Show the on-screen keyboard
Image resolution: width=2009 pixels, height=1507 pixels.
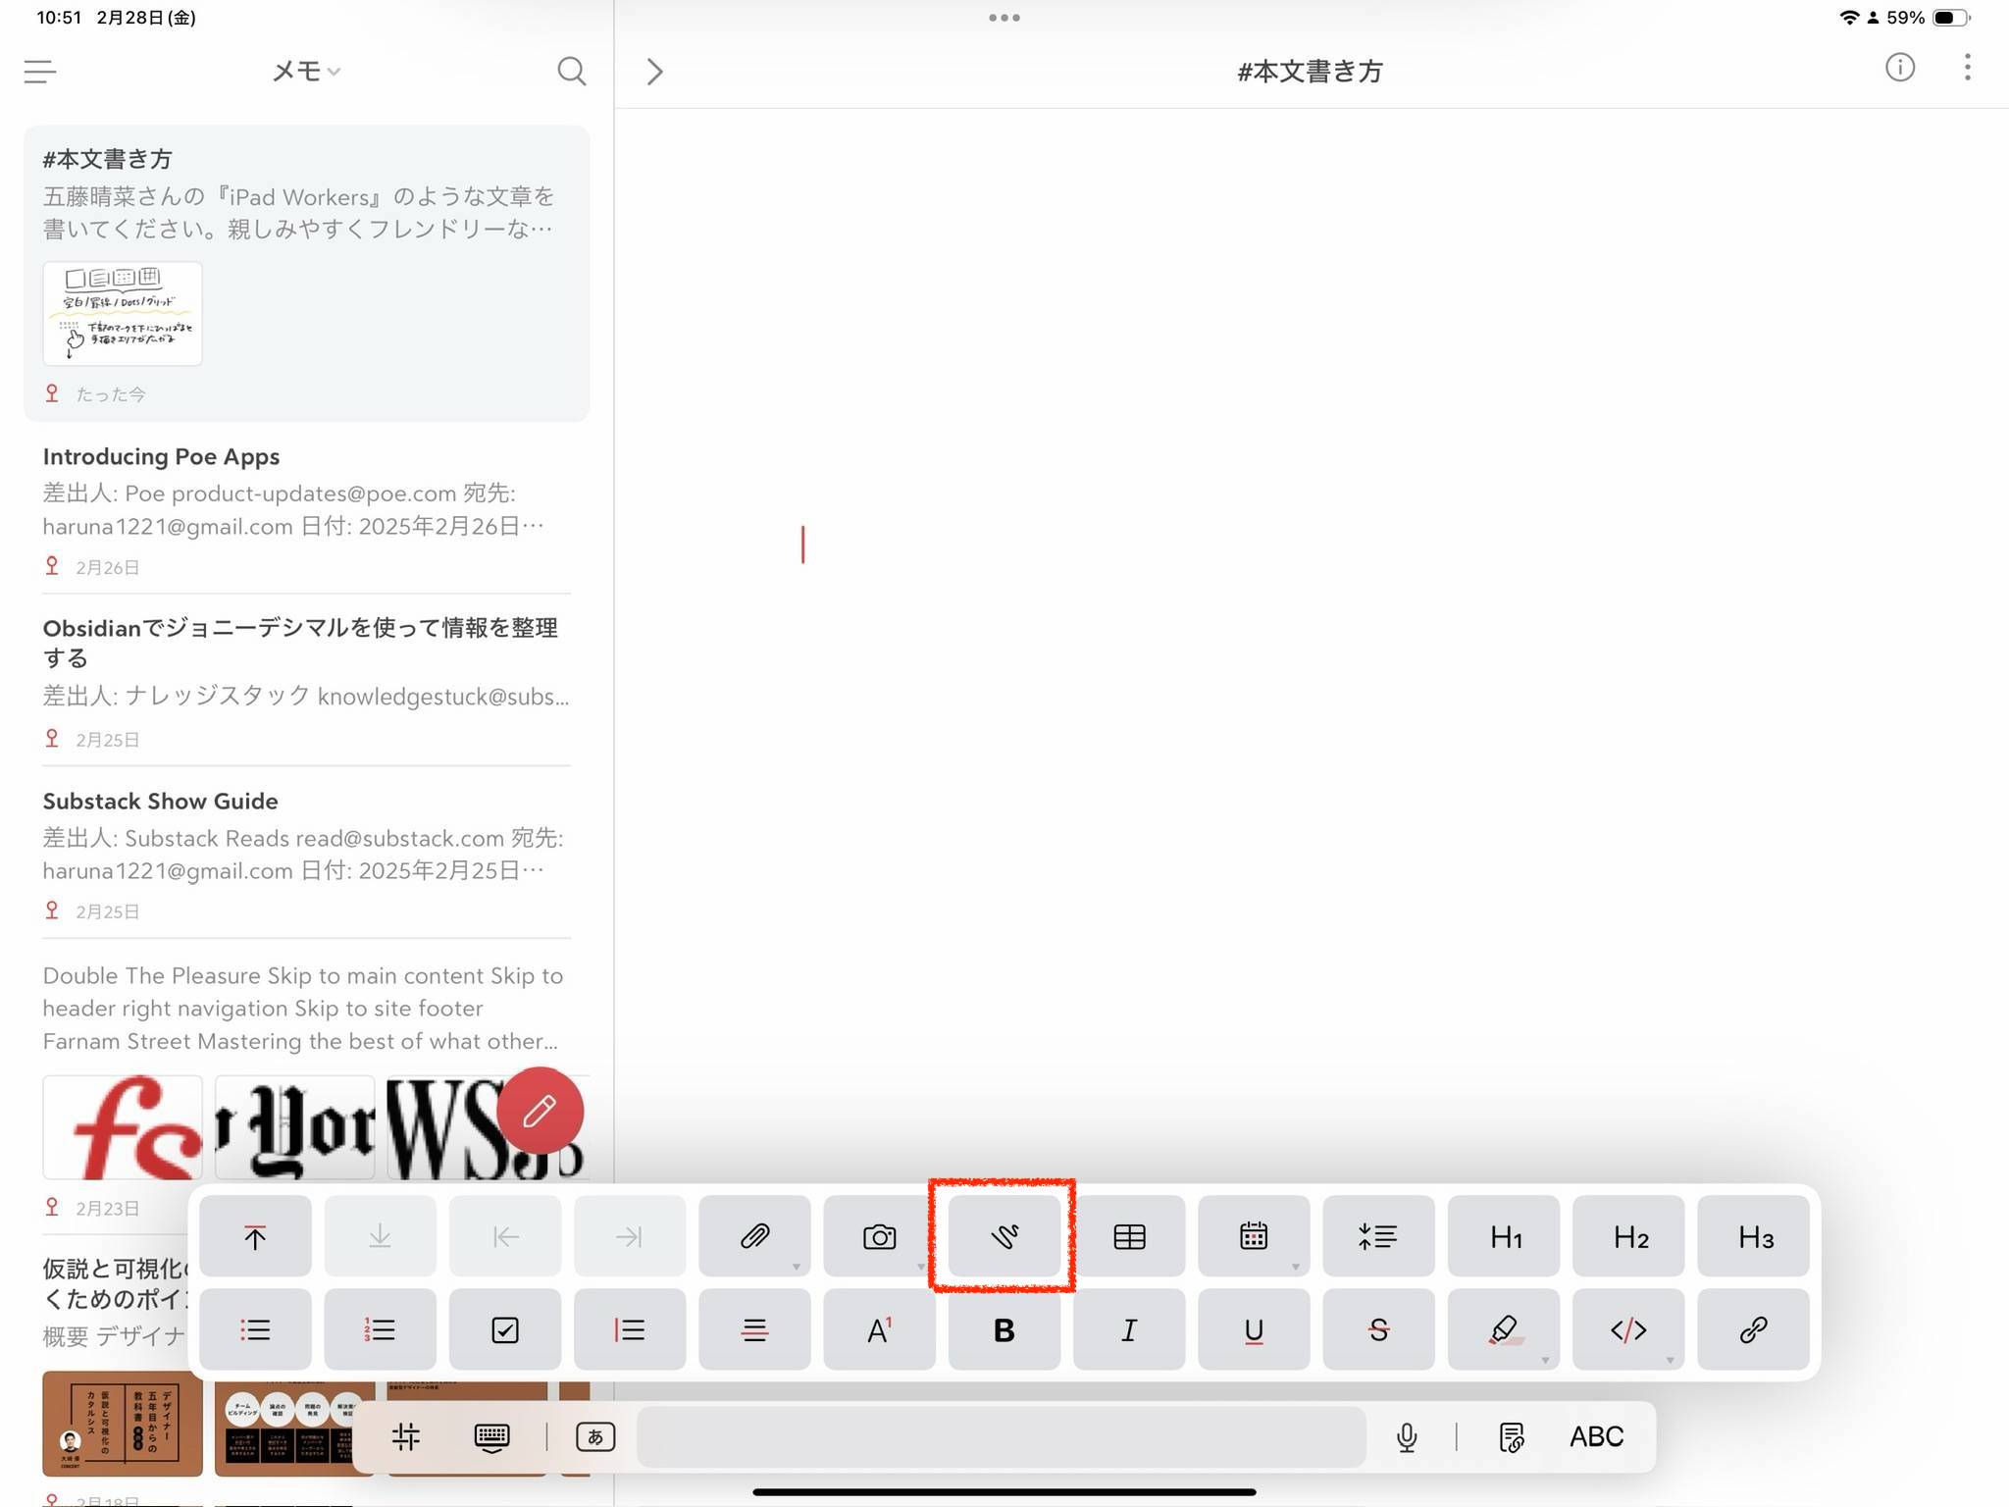pos(491,1437)
